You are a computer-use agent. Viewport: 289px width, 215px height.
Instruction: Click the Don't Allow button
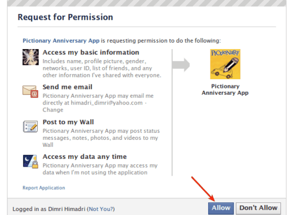258,208
